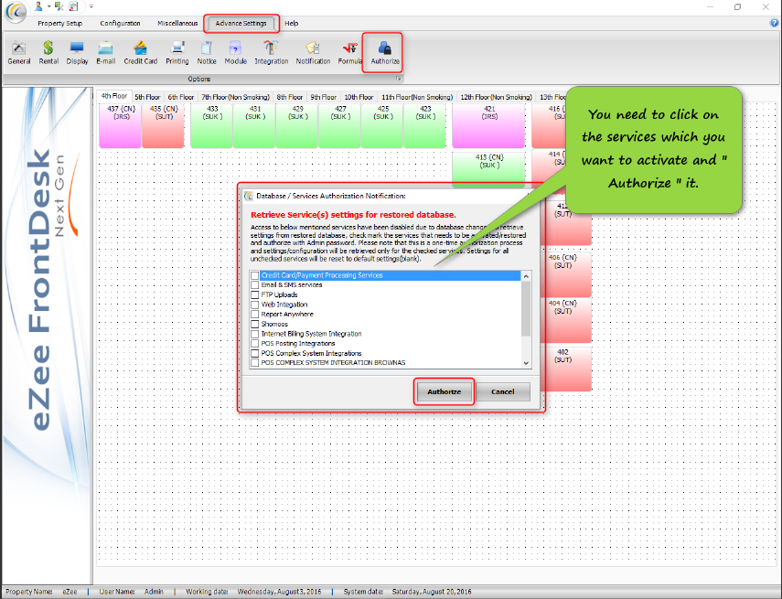Select room 425 (SUK) tile
This screenshot has width=782, height=599.
(382, 125)
